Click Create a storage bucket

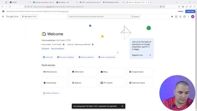pyautogui.click(x=107, y=57)
